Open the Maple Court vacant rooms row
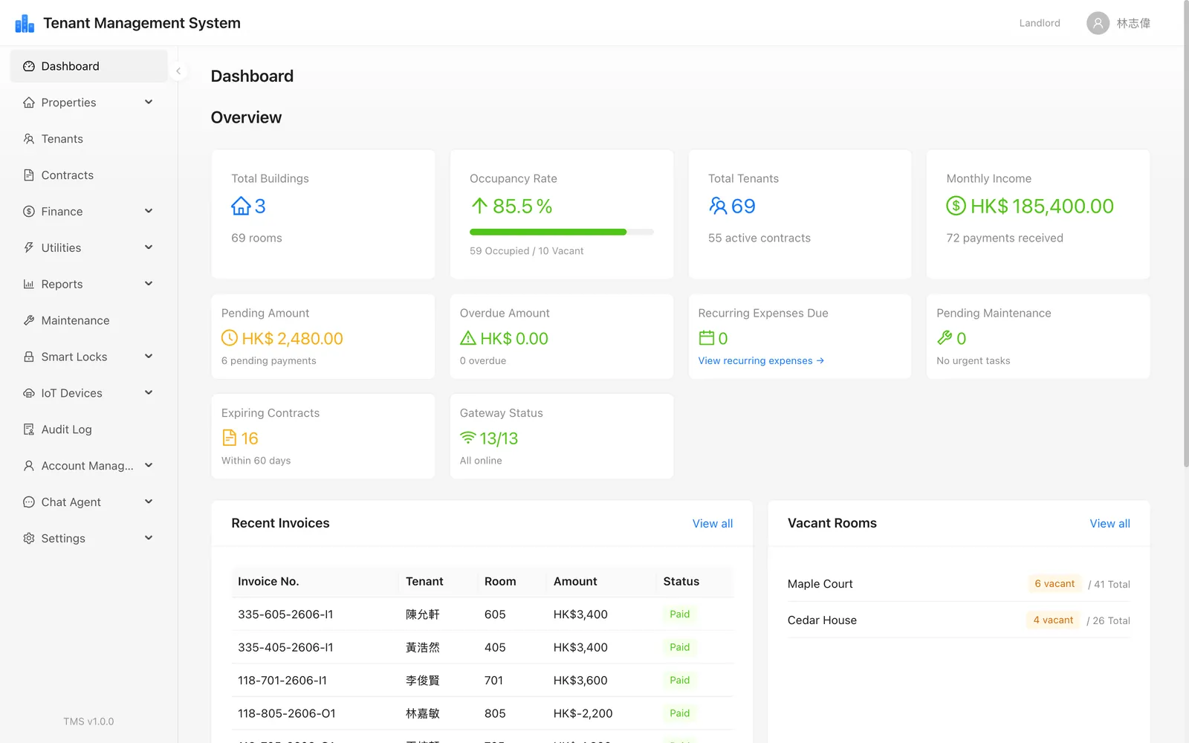Viewport: 1189px width, 743px height. pyautogui.click(x=959, y=584)
